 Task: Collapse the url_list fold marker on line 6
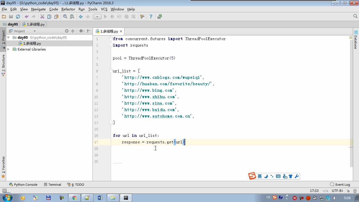(x=111, y=71)
